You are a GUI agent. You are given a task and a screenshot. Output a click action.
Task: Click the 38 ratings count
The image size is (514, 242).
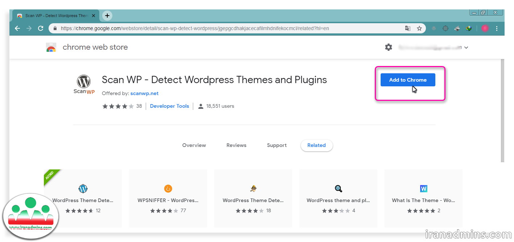139,106
